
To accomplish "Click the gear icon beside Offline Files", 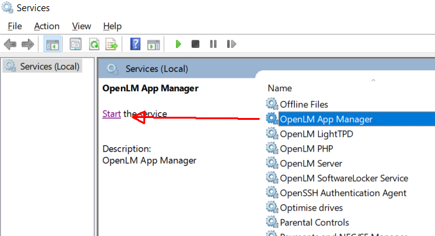I will (x=272, y=104).
